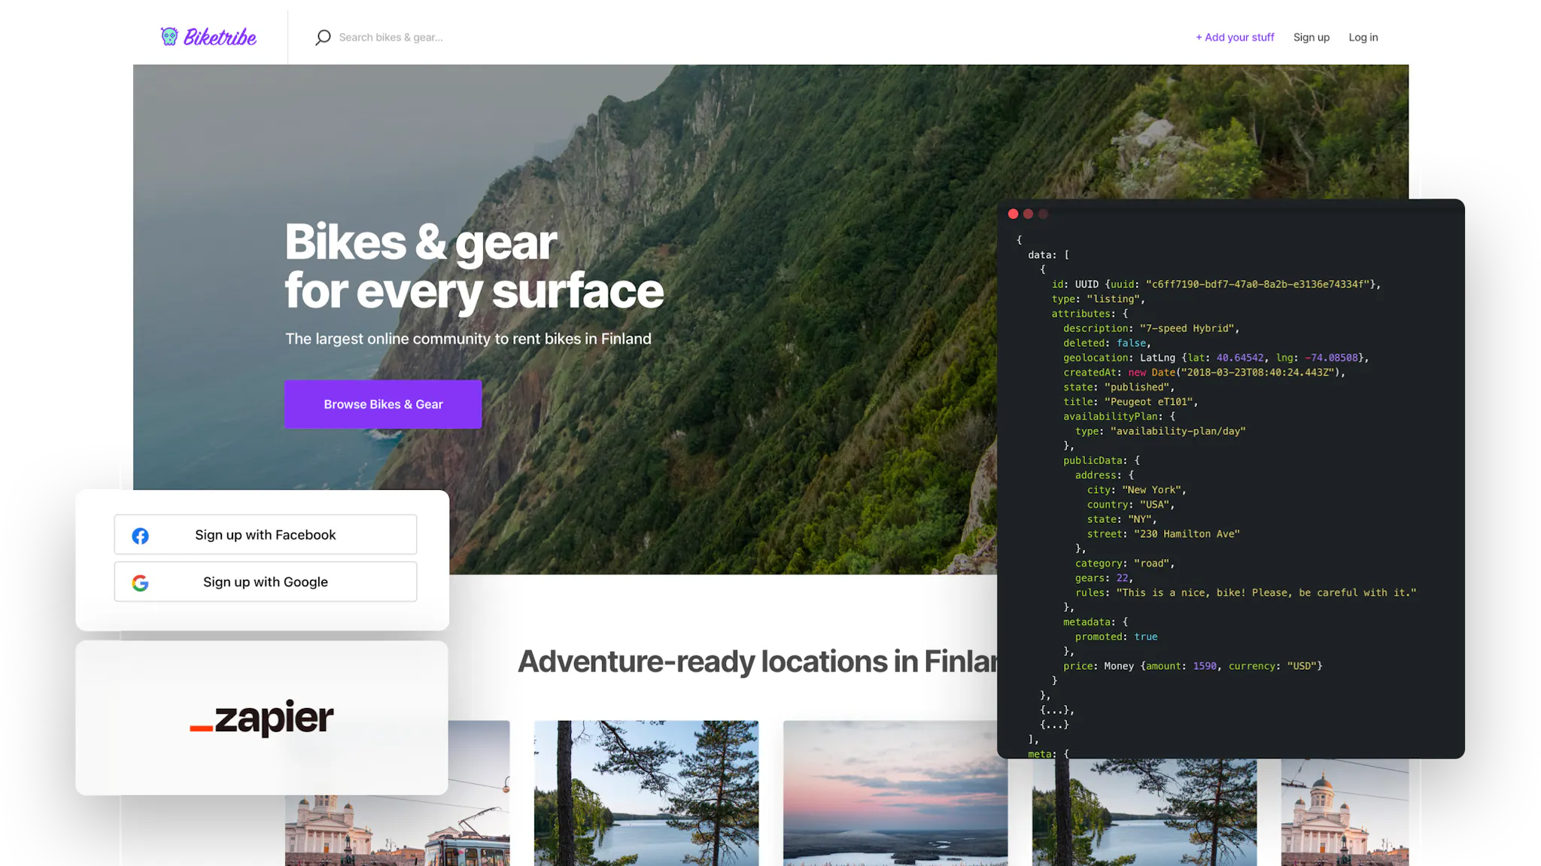Image resolution: width=1541 pixels, height=866 pixels.
Task: Select the latitude value 40.64542
Action: [x=1240, y=357]
